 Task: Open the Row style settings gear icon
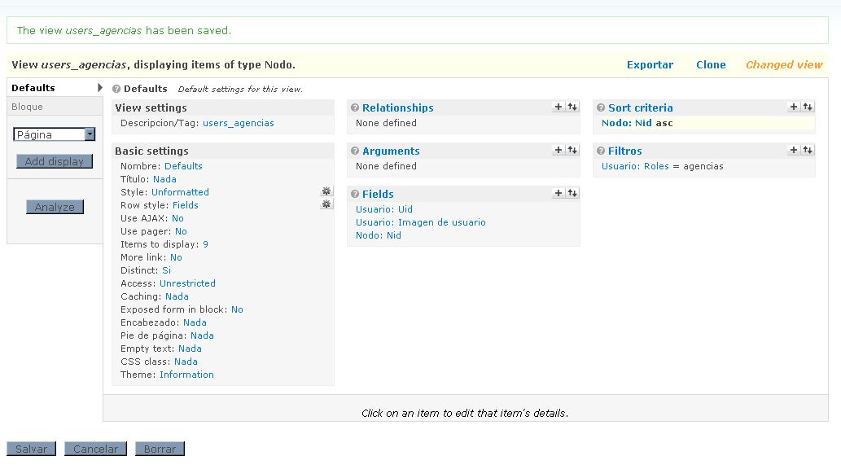tap(326, 204)
